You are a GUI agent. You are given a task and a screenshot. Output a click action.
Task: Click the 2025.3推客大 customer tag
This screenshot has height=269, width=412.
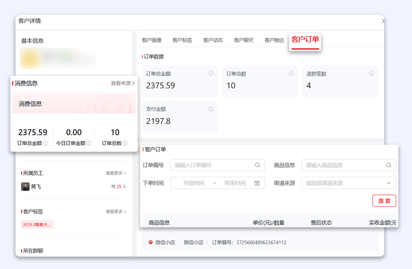[37, 224]
